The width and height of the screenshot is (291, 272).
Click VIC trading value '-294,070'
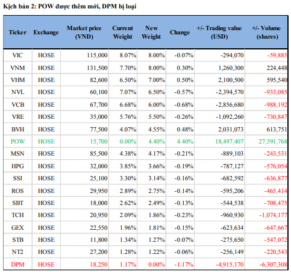click(x=232, y=55)
